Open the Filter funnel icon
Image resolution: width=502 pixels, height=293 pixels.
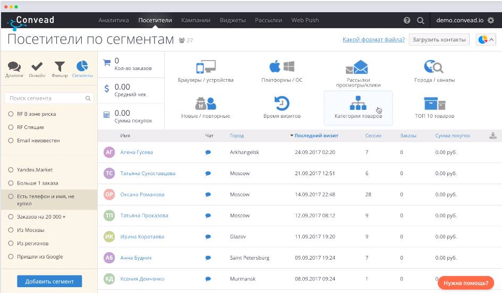pyautogui.click(x=59, y=67)
